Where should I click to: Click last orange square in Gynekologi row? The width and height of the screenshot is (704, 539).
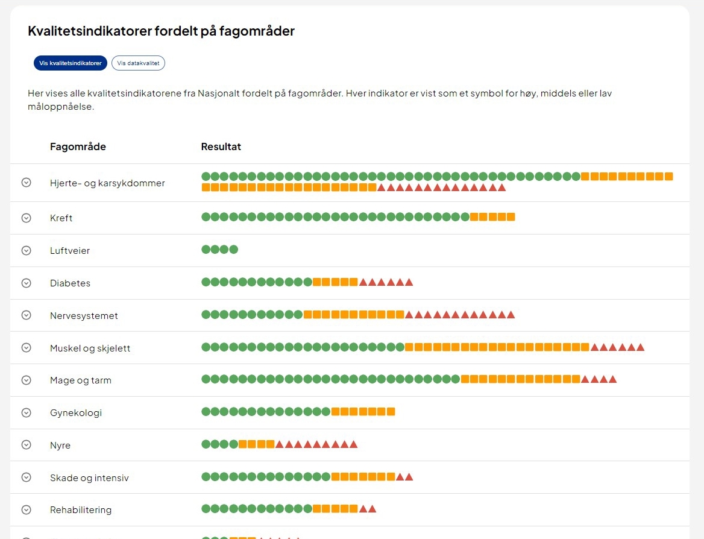click(391, 412)
